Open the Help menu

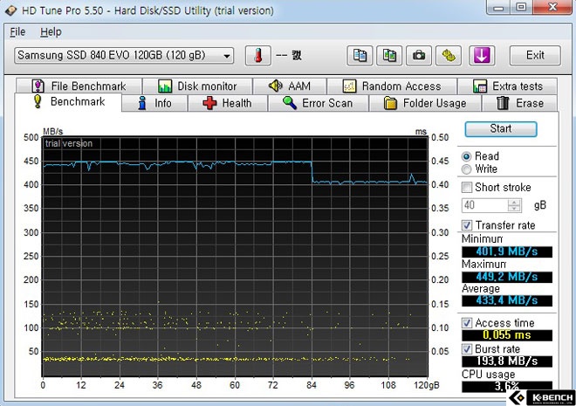[x=51, y=32]
